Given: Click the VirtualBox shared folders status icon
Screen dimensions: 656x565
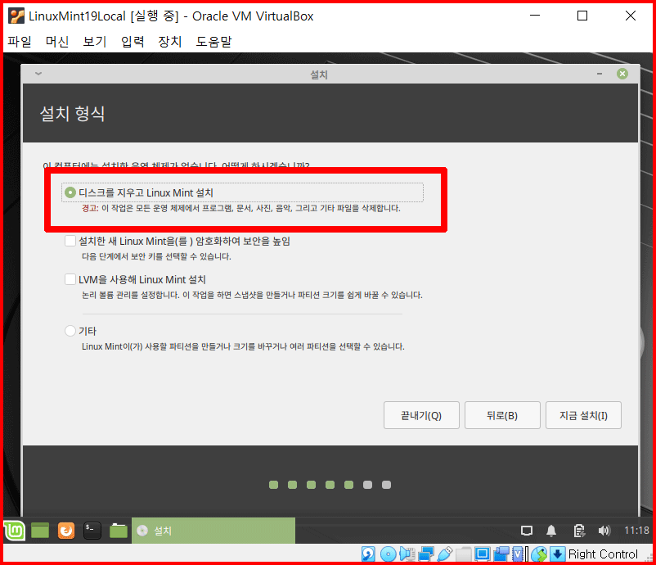Looking at the screenshot, I should pos(464,554).
